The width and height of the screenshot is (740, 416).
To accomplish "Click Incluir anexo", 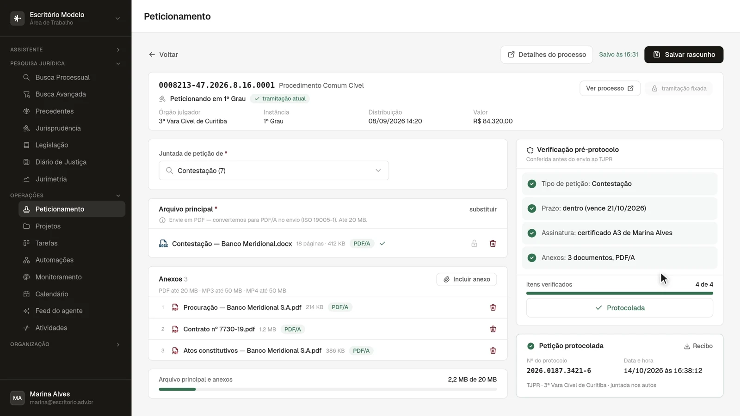I will [467, 279].
